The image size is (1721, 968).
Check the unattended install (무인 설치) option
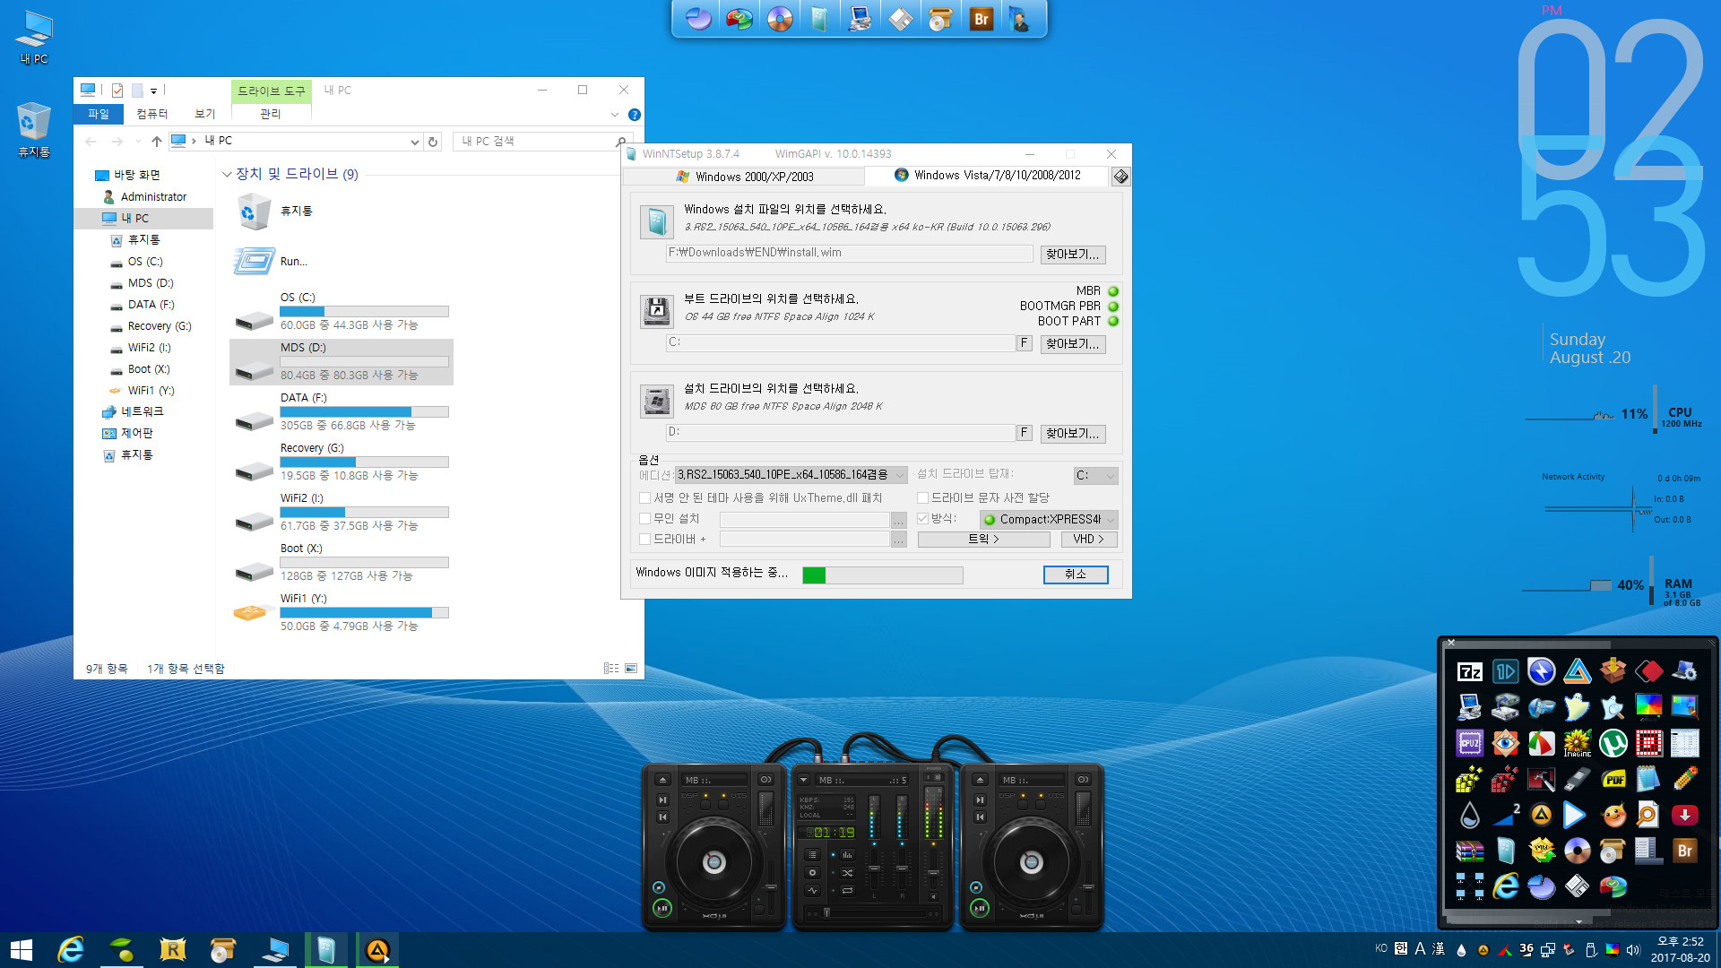pos(644,519)
